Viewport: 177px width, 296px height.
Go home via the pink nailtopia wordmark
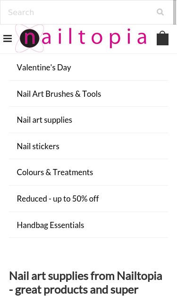tap(94, 38)
